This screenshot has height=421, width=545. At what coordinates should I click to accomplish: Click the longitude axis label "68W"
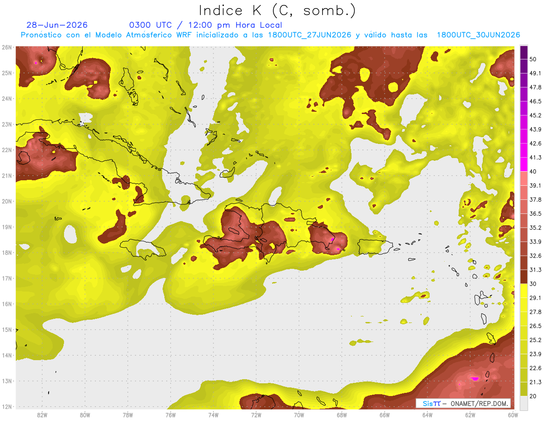342,415
